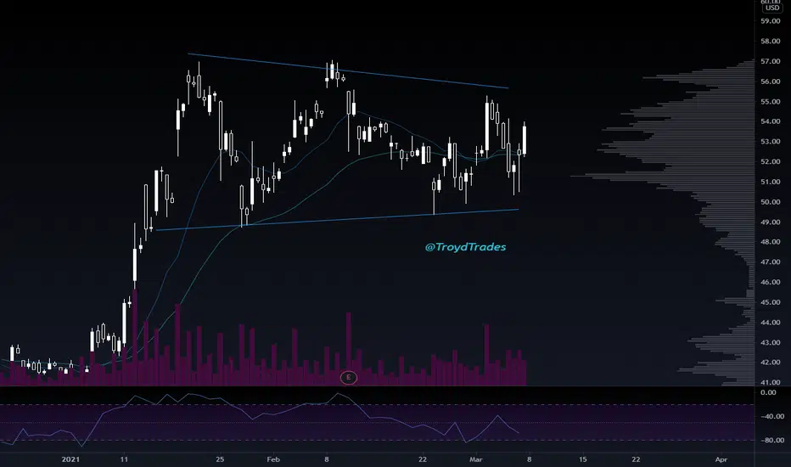
Task: Click the 56.00 price axis label
Action: tap(771, 82)
